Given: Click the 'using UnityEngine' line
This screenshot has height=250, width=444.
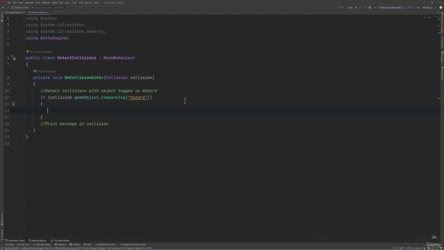Looking at the screenshot, I should [x=47, y=38].
